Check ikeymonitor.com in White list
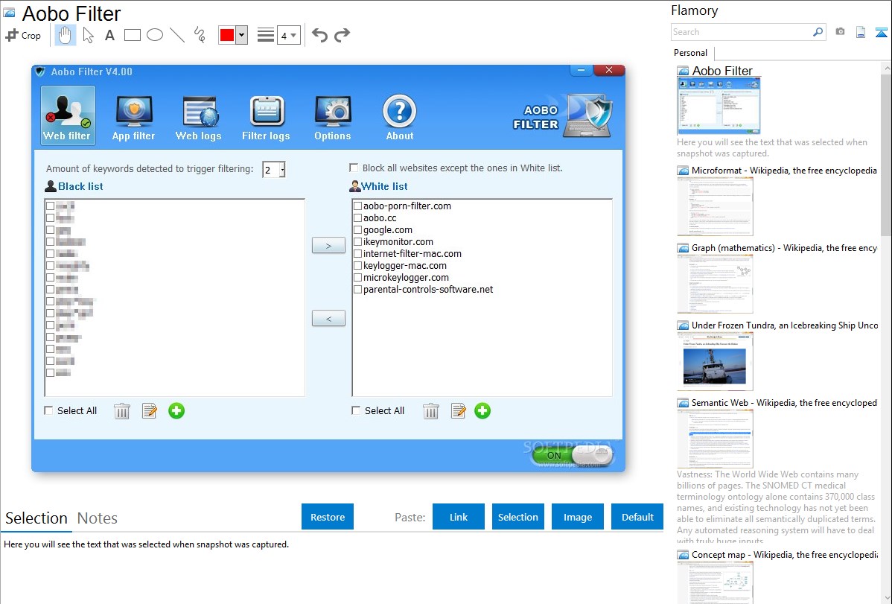The image size is (892, 604). [358, 242]
